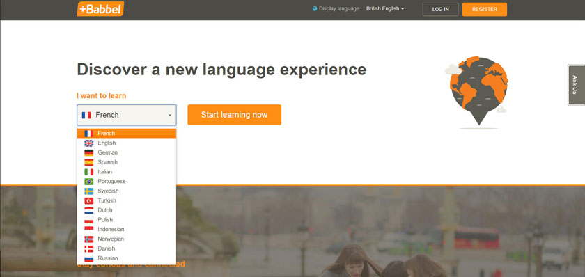This screenshot has height=277, width=585.
Task: Select Russian from the list
Action: click(108, 258)
